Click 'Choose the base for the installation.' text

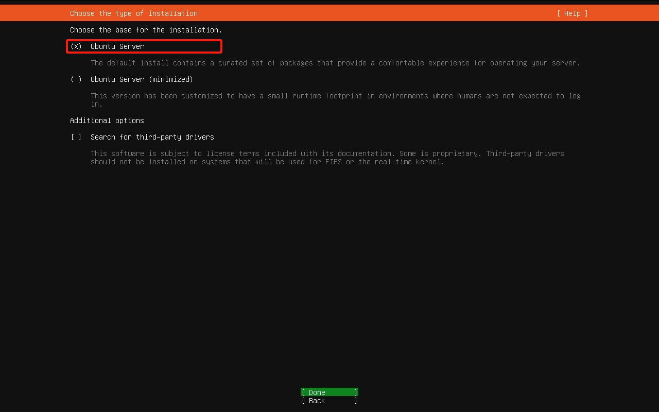[146, 30]
